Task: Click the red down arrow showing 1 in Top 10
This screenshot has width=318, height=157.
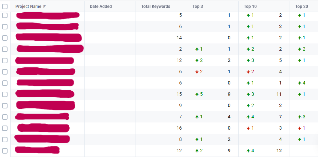Action: 248,128
